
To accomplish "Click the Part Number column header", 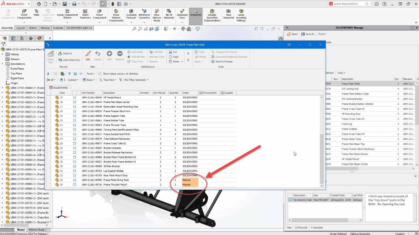I will pyautogui.click(x=91, y=93).
